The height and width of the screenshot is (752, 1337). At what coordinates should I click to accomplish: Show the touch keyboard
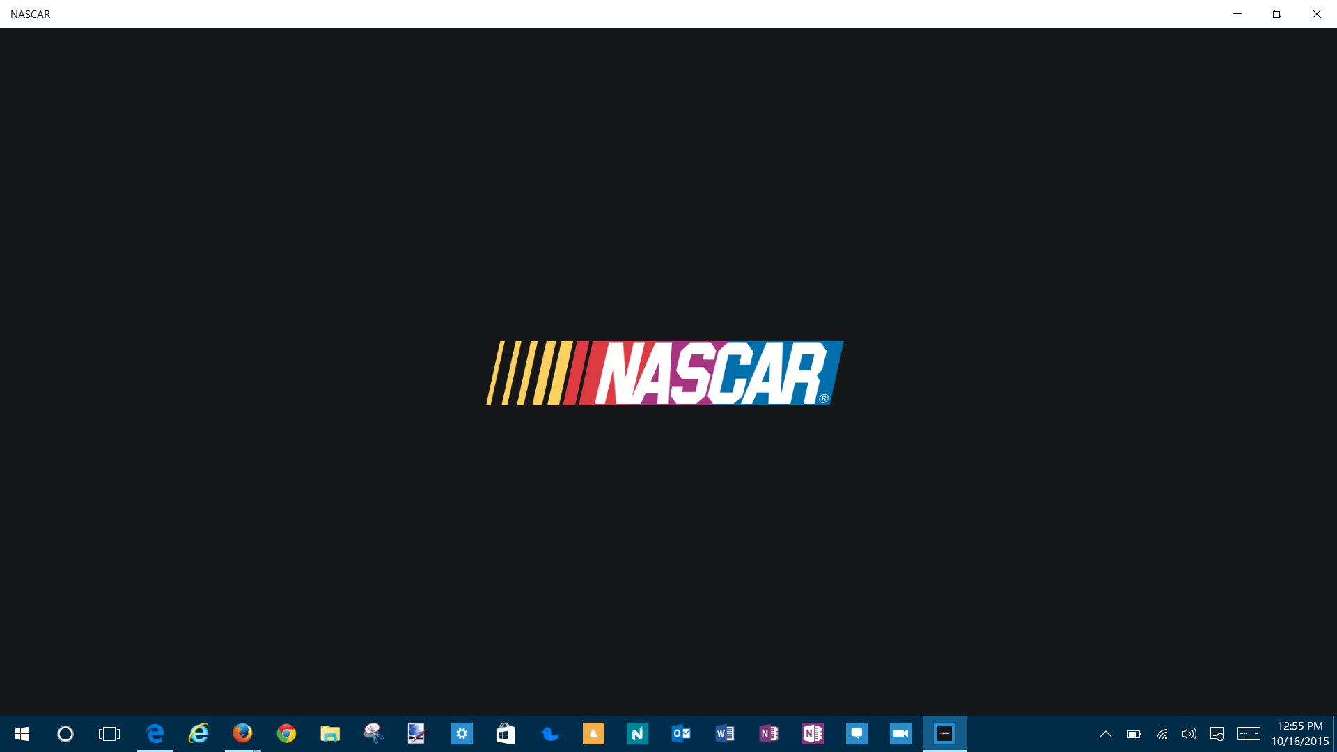[1249, 734]
